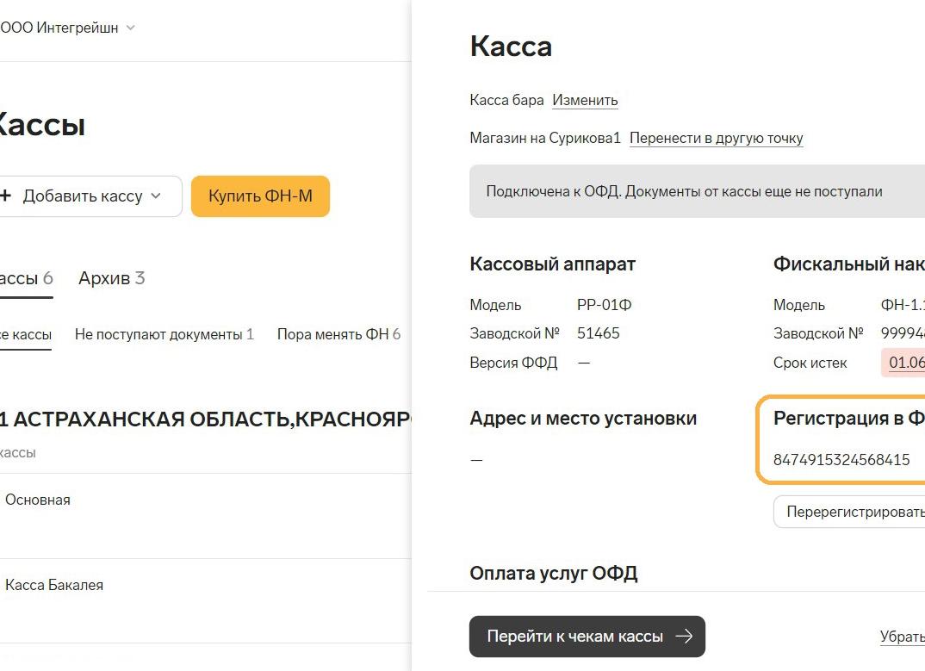Open the ООО Интегрейшн organization dropdown
The width and height of the screenshot is (925, 671).
pos(66,28)
